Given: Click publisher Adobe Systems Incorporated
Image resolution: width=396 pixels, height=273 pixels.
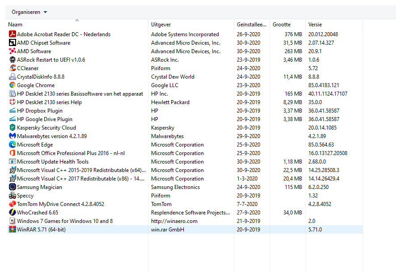Looking at the screenshot, I should [x=185, y=34].
